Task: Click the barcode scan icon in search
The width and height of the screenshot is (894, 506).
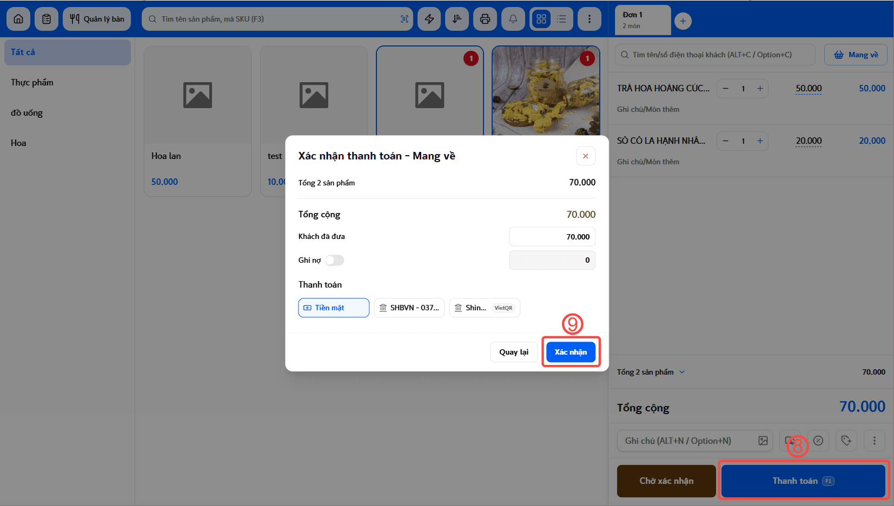Action: pos(404,19)
